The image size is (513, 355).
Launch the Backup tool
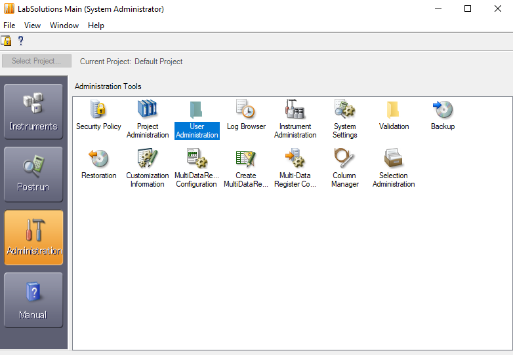click(443, 115)
